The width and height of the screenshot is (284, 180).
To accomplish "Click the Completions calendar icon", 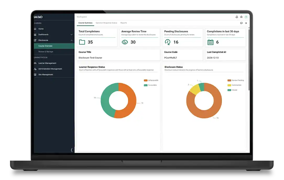I will [x=210, y=42].
